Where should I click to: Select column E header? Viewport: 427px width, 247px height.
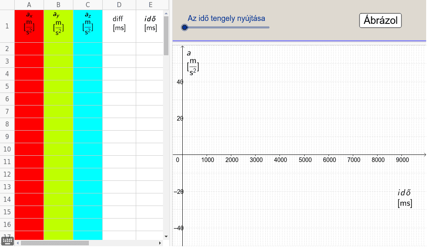[150, 5]
